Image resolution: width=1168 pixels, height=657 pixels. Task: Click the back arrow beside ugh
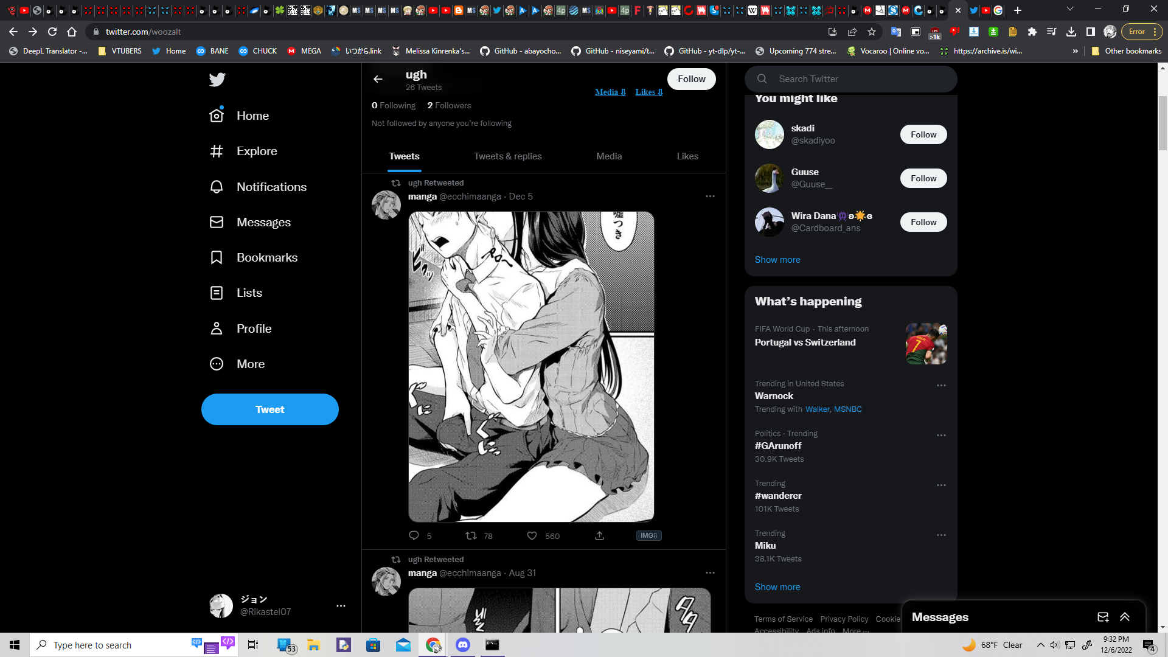pos(378,79)
